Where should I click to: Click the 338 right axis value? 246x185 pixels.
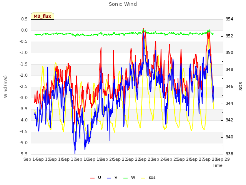tap(229, 154)
